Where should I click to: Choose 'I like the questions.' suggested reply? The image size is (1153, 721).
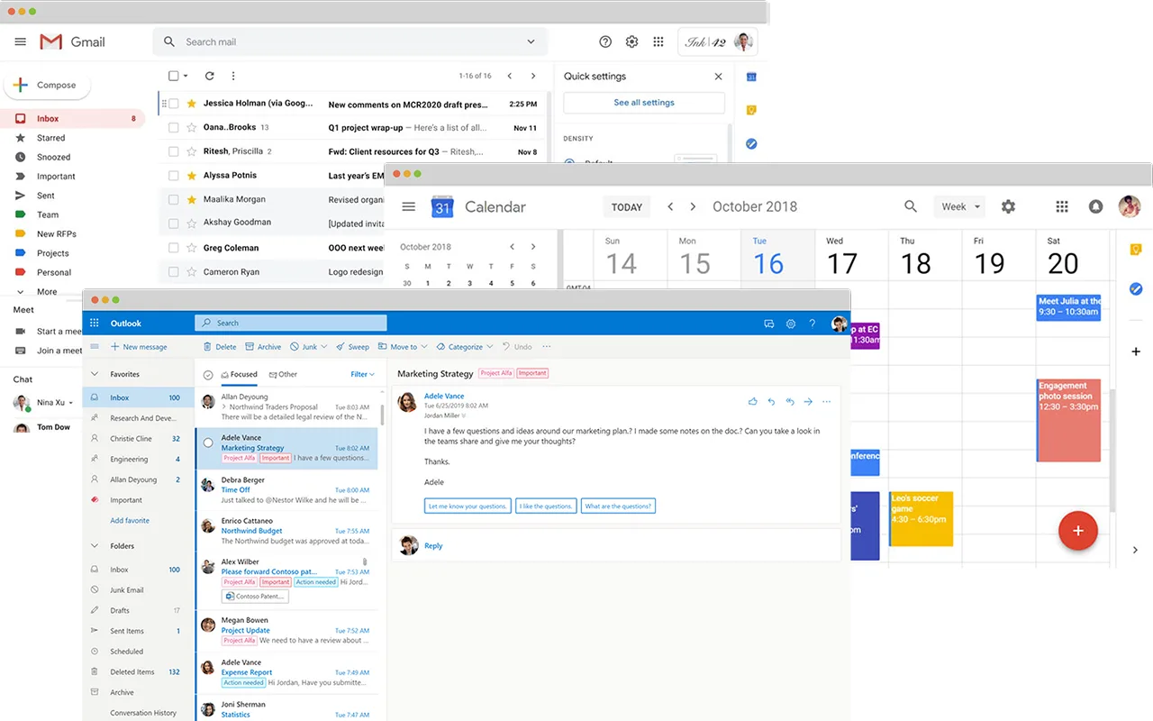546,507
